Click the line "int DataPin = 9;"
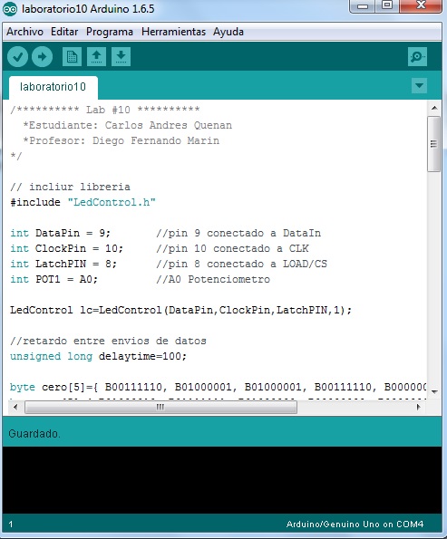 61,233
